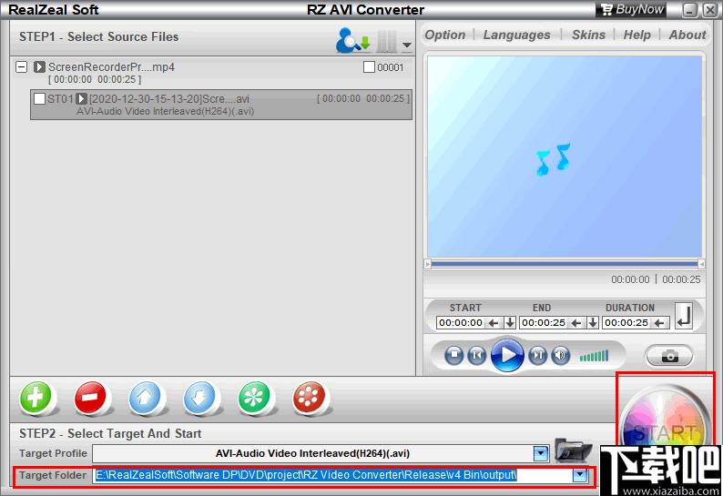Open the Help menu
Screen dimensions: 723x496
(636, 35)
